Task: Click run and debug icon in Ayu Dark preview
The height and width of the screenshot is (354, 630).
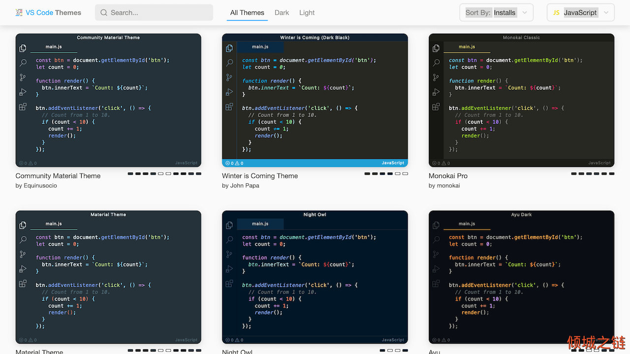Action: pyautogui.click(x=436, y=269)
